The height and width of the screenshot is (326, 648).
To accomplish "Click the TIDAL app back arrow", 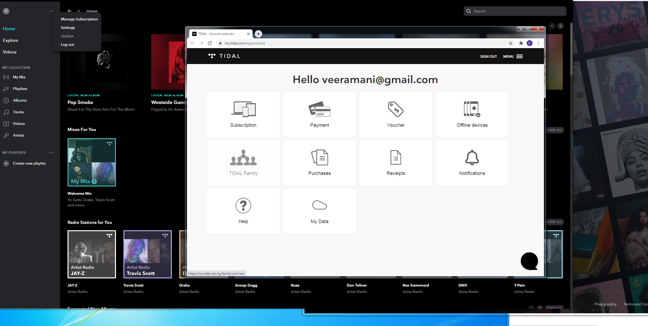I will point(70,11).
